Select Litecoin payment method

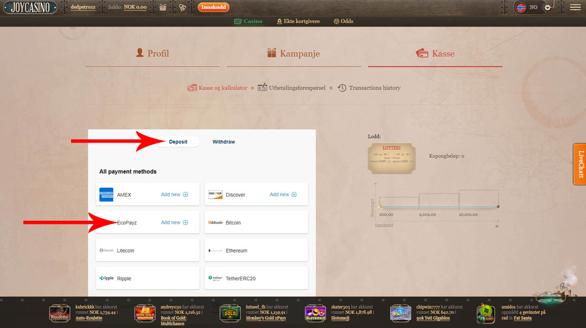tap(148, 250)
